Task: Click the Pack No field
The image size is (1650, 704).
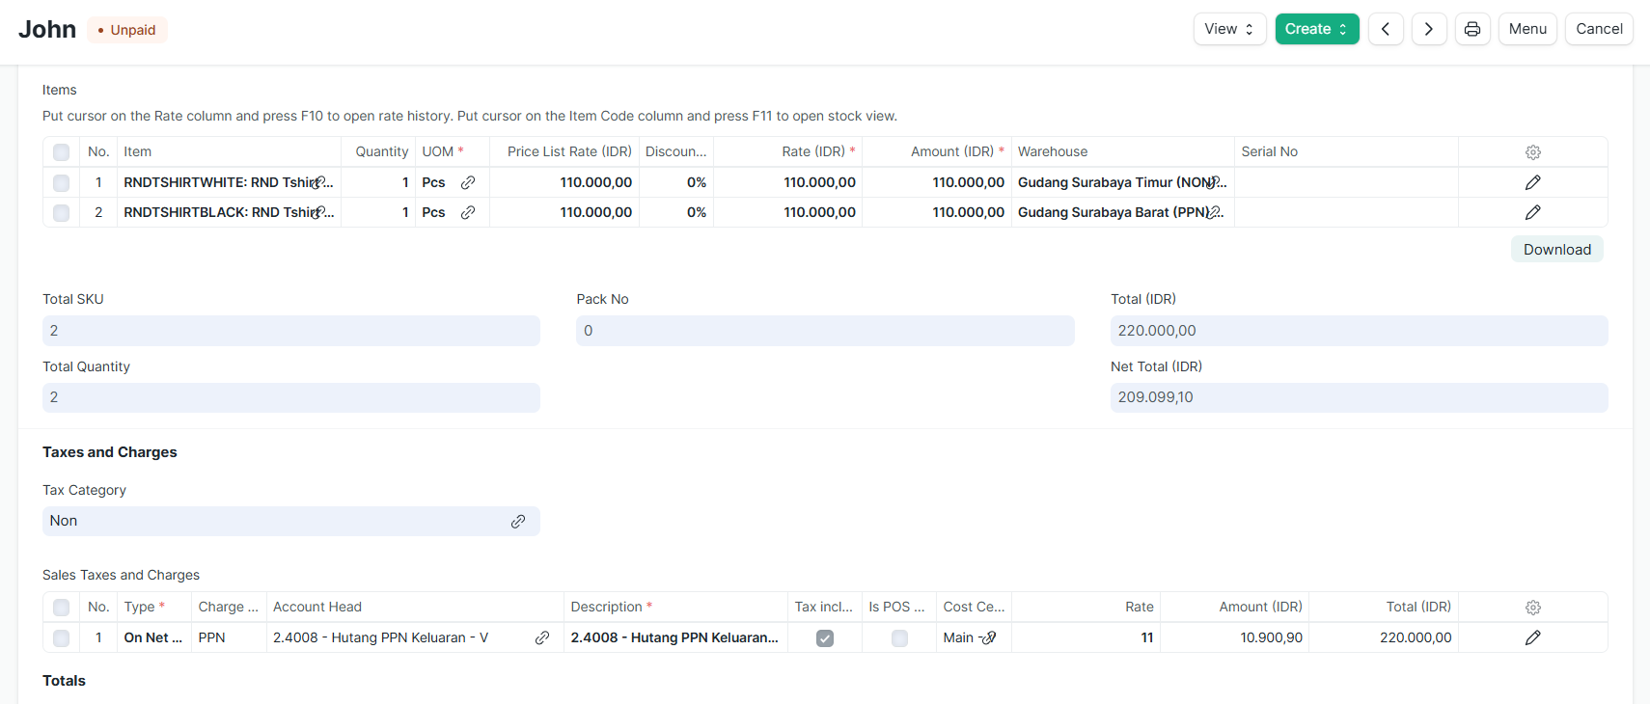Action: 825,331
